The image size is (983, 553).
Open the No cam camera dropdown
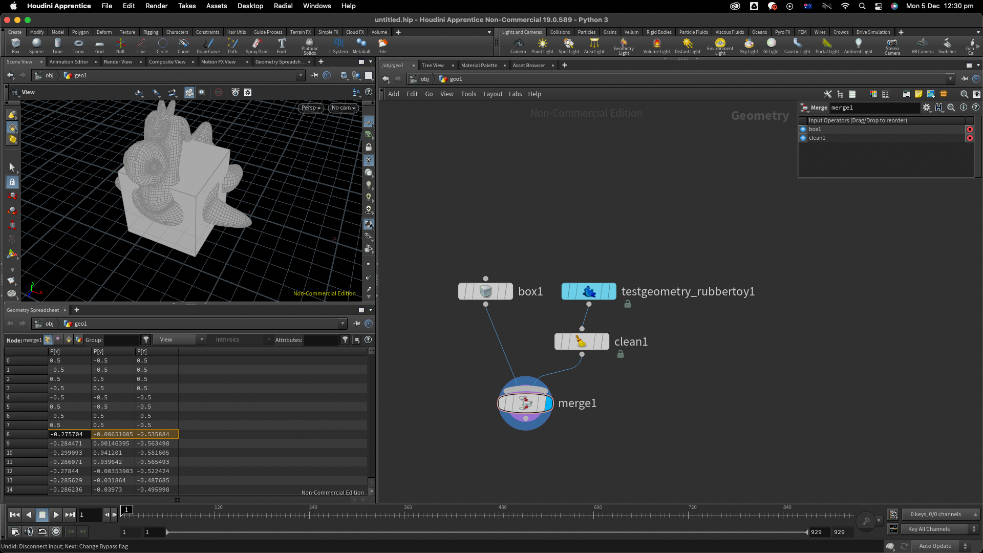(343, 108)
